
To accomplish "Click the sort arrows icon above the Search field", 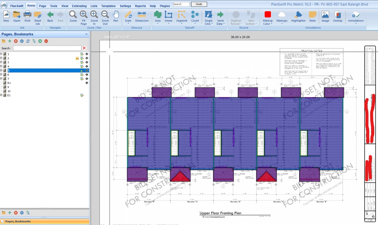I will (34, 41).
